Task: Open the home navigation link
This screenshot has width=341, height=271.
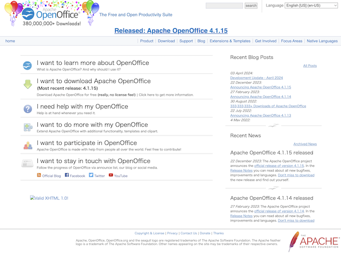Action: (10, 41)
